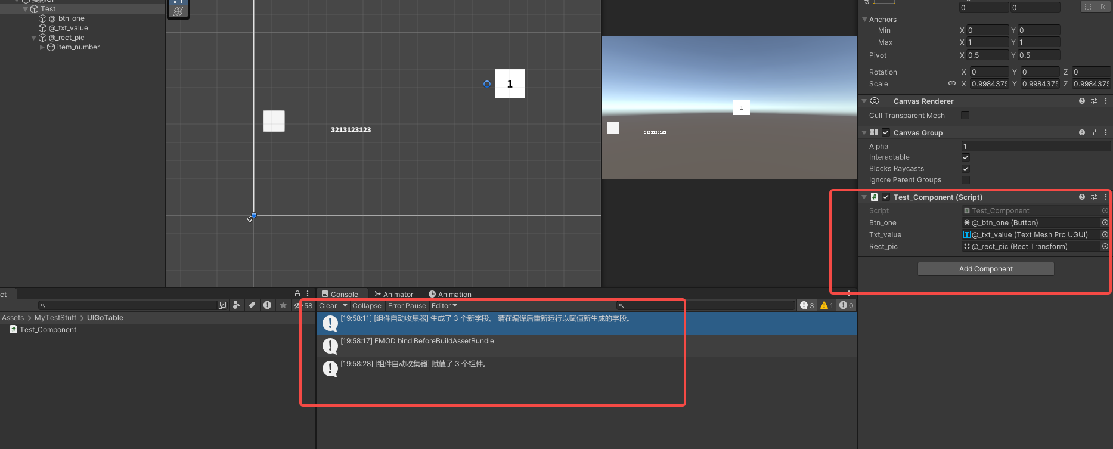Click the Add Component button
This screenshot has height=449, width=1113.
[x=985, y=269]
